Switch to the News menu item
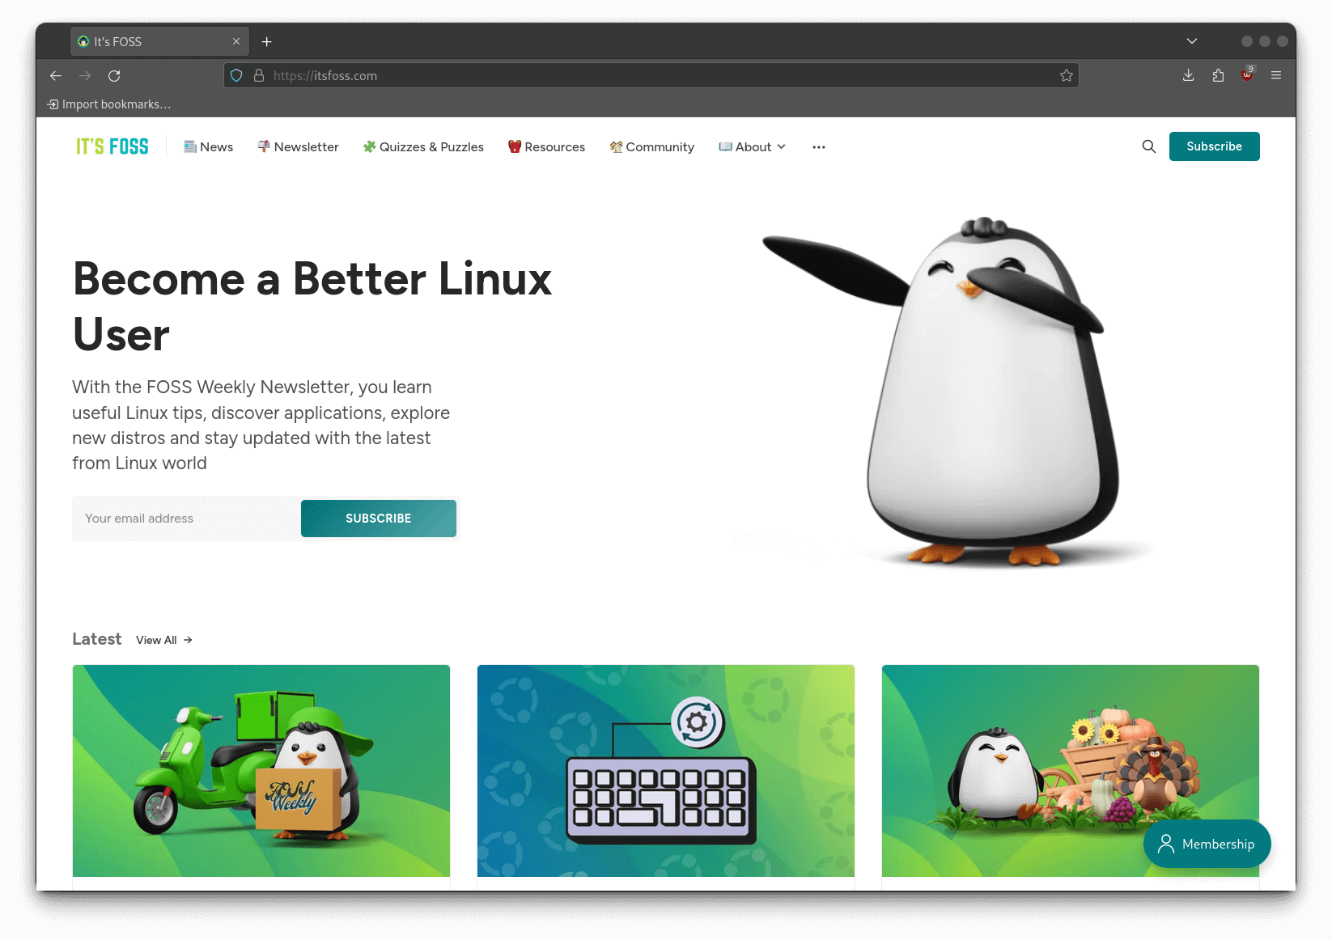Viewport: 1332px width, 940px height. point(208,146)
